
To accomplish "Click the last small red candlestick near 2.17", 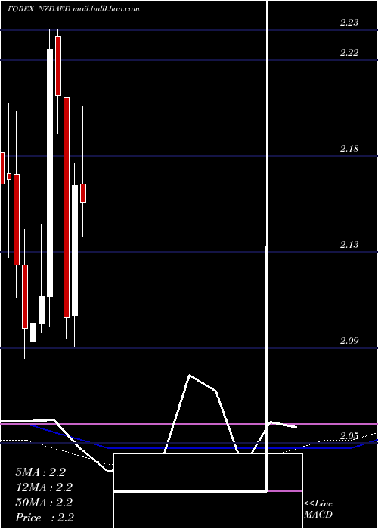I will pyautogui.click(x=83, y=193).
